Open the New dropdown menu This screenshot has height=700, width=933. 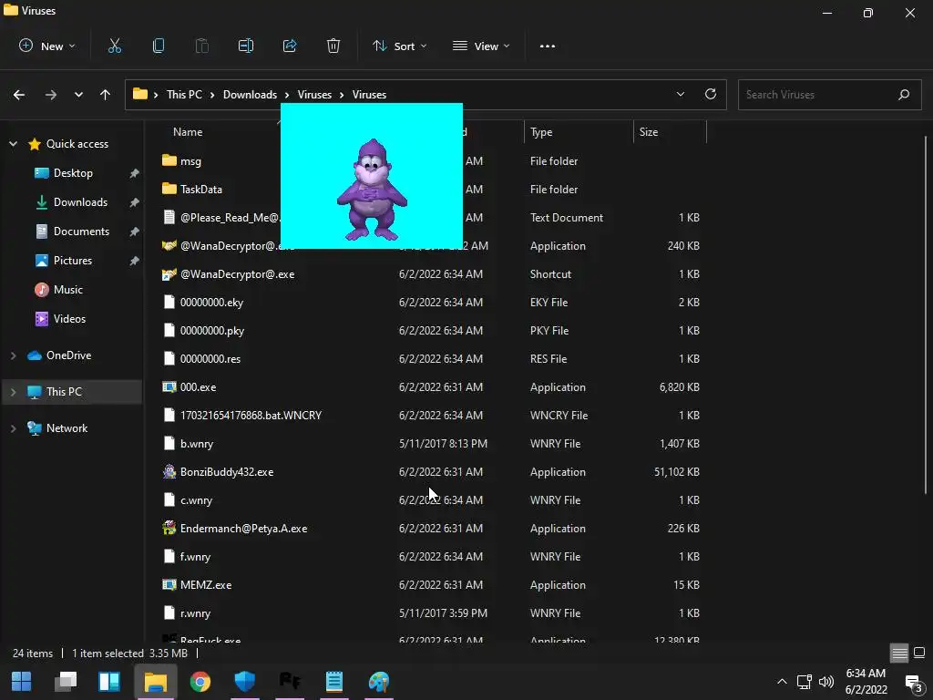(47, 46)
